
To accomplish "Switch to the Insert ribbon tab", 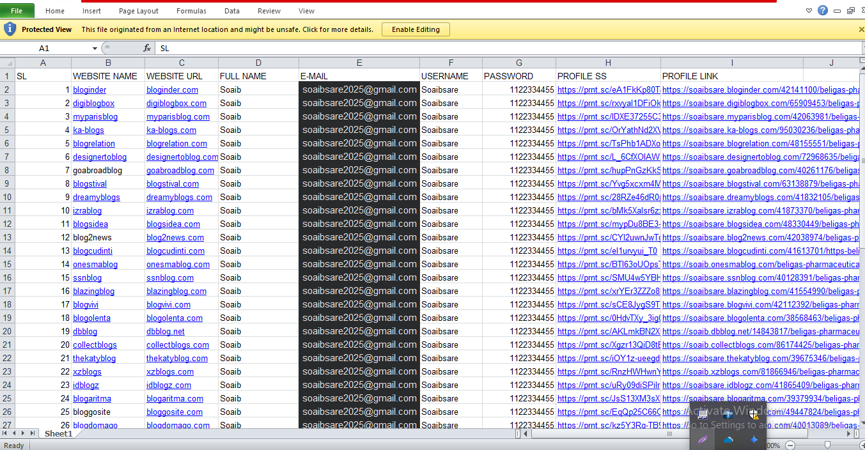I will [91, 11].
